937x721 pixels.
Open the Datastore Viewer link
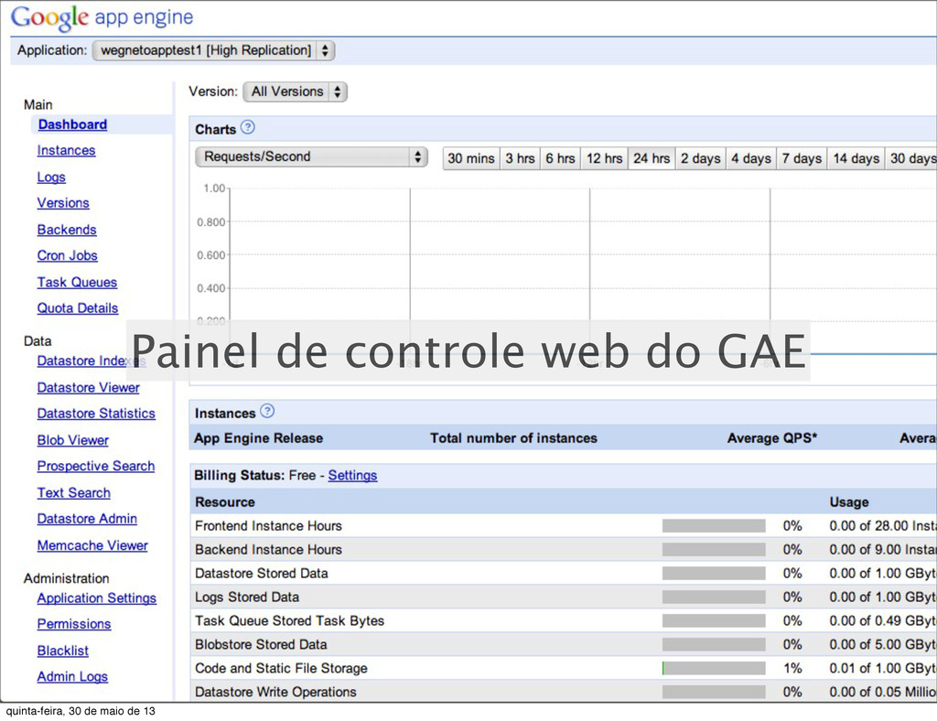89,388
